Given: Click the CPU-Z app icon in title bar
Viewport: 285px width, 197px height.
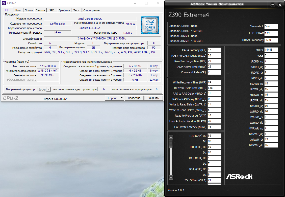Looking at the screenshot, I should coord(4,3).
